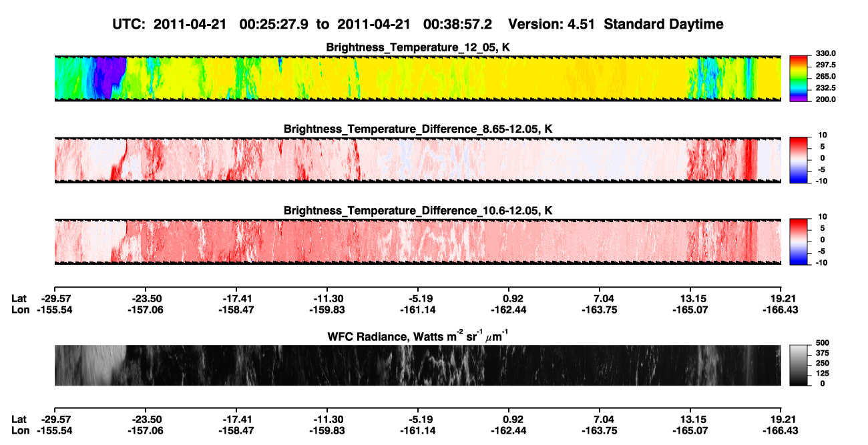Screen dimensions: 868x445
Task: Click the '-5' label on the 10.6-12.05 colorbar
Action: tap(821, 252)
